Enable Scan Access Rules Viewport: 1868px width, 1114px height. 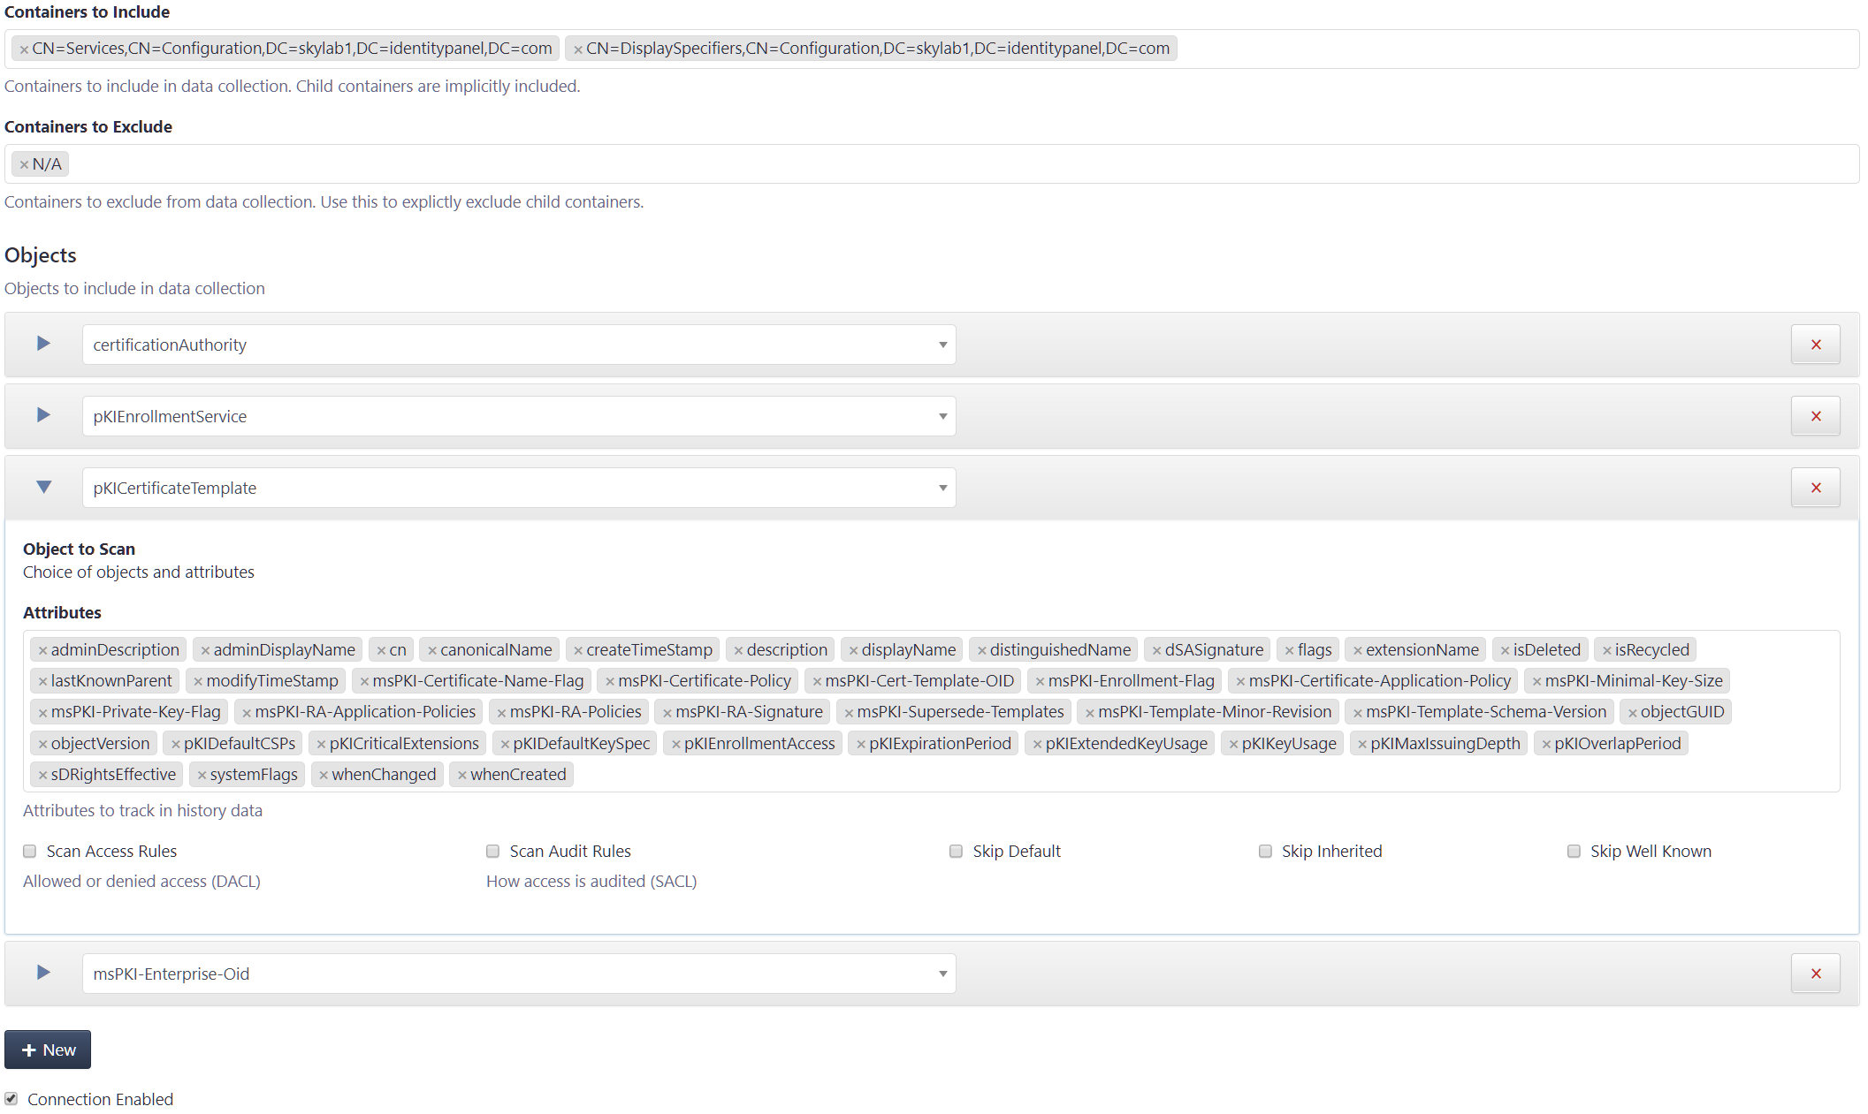click(x=28, y=851)
